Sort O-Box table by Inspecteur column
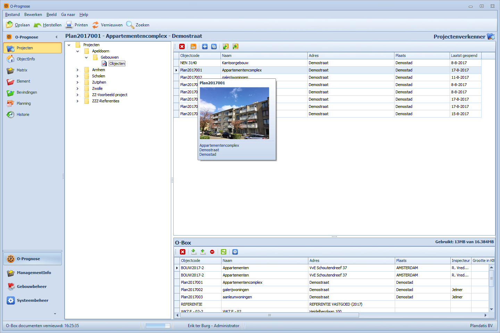 coord(460,261)
